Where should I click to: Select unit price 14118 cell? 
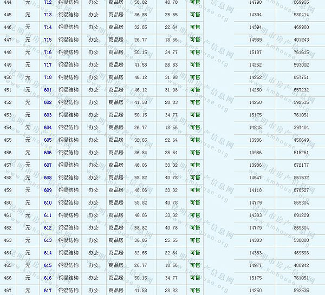point(255,190)
